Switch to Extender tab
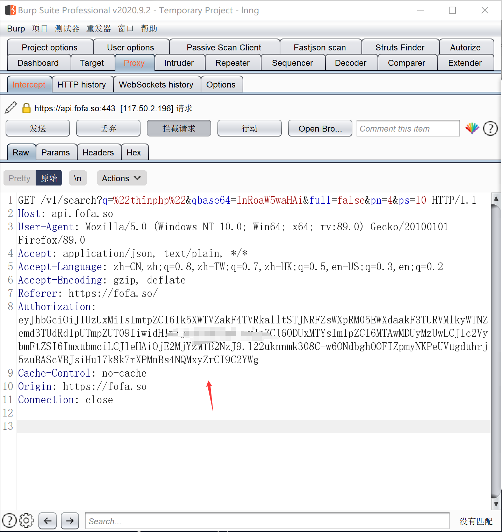The height and width of the screenshot is (532, 502). [465, 63]
